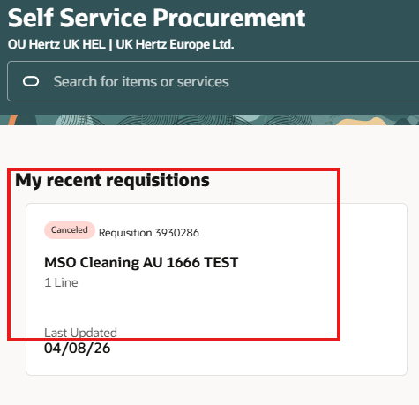Click the 04/08/26 last updated date
419x405 pixels.
(x=78, y=349)
